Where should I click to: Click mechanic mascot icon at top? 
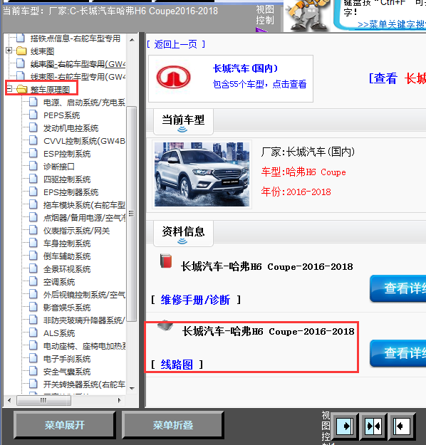pos(307,16)
